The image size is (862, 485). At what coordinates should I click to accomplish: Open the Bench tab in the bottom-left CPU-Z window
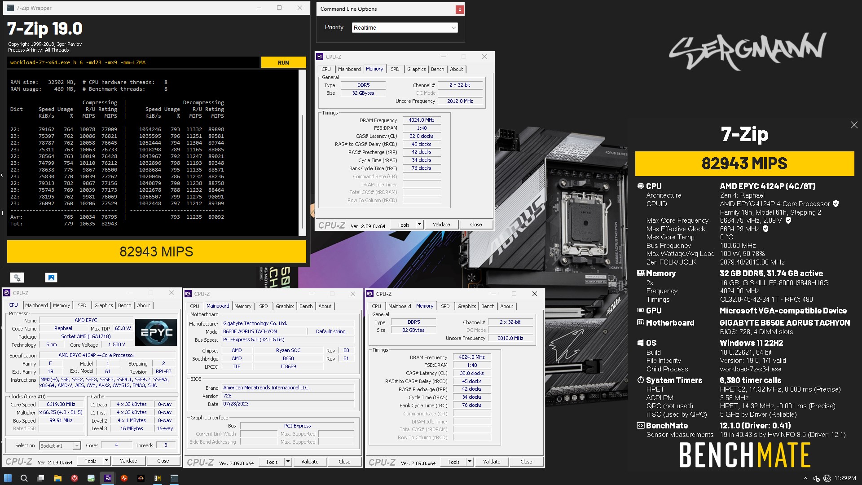tap(124, 305)
